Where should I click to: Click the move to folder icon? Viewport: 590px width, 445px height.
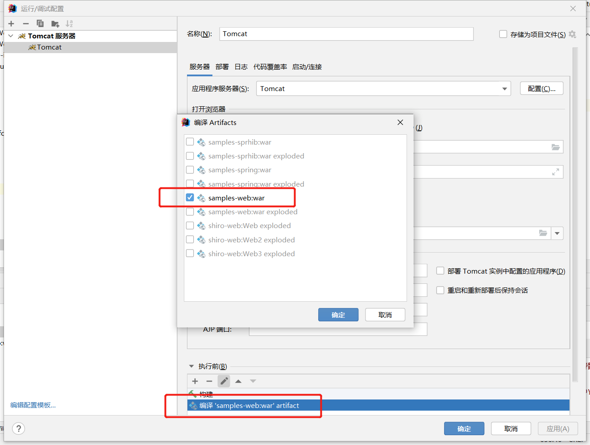point(55,24)
